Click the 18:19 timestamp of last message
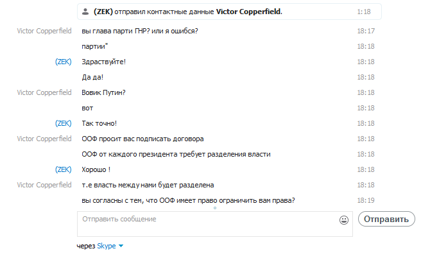The image size is (439, 258). [x=366, y=200]
